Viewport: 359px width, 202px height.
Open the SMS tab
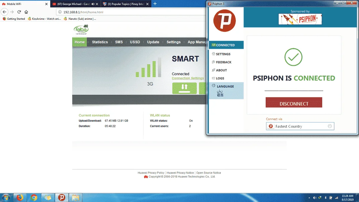coord(119,42)
